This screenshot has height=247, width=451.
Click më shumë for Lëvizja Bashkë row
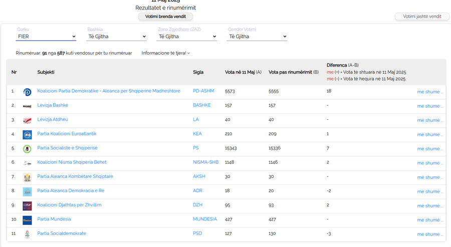click(430, 106)
